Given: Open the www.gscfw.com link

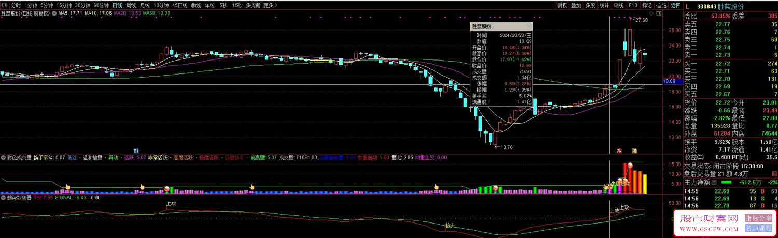Looking at the screenshot, I should pyautogui.click(x=708, y=229).
